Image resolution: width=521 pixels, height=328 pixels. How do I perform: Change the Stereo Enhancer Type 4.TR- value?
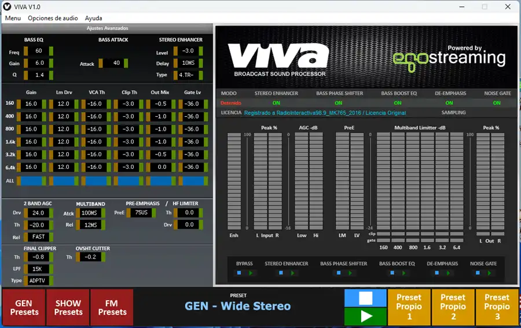186,75
